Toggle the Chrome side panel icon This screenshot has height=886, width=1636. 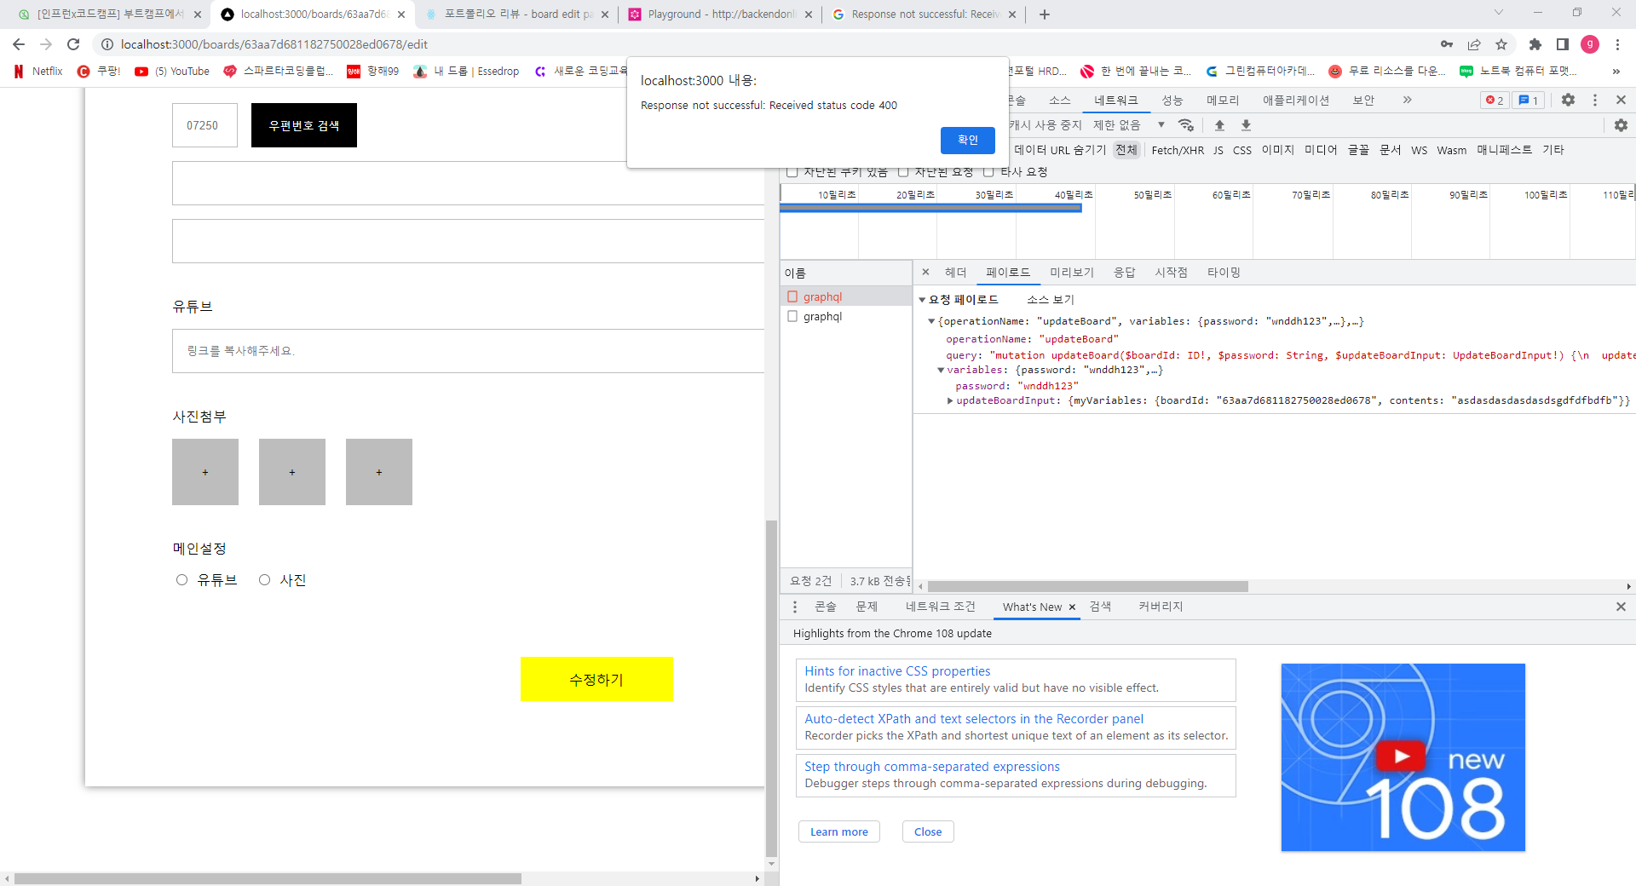click(1563, 44)
